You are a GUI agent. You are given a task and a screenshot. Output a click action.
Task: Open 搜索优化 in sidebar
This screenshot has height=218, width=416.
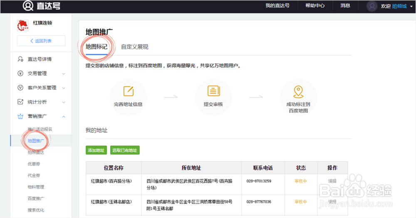click(x=36, y=210)
